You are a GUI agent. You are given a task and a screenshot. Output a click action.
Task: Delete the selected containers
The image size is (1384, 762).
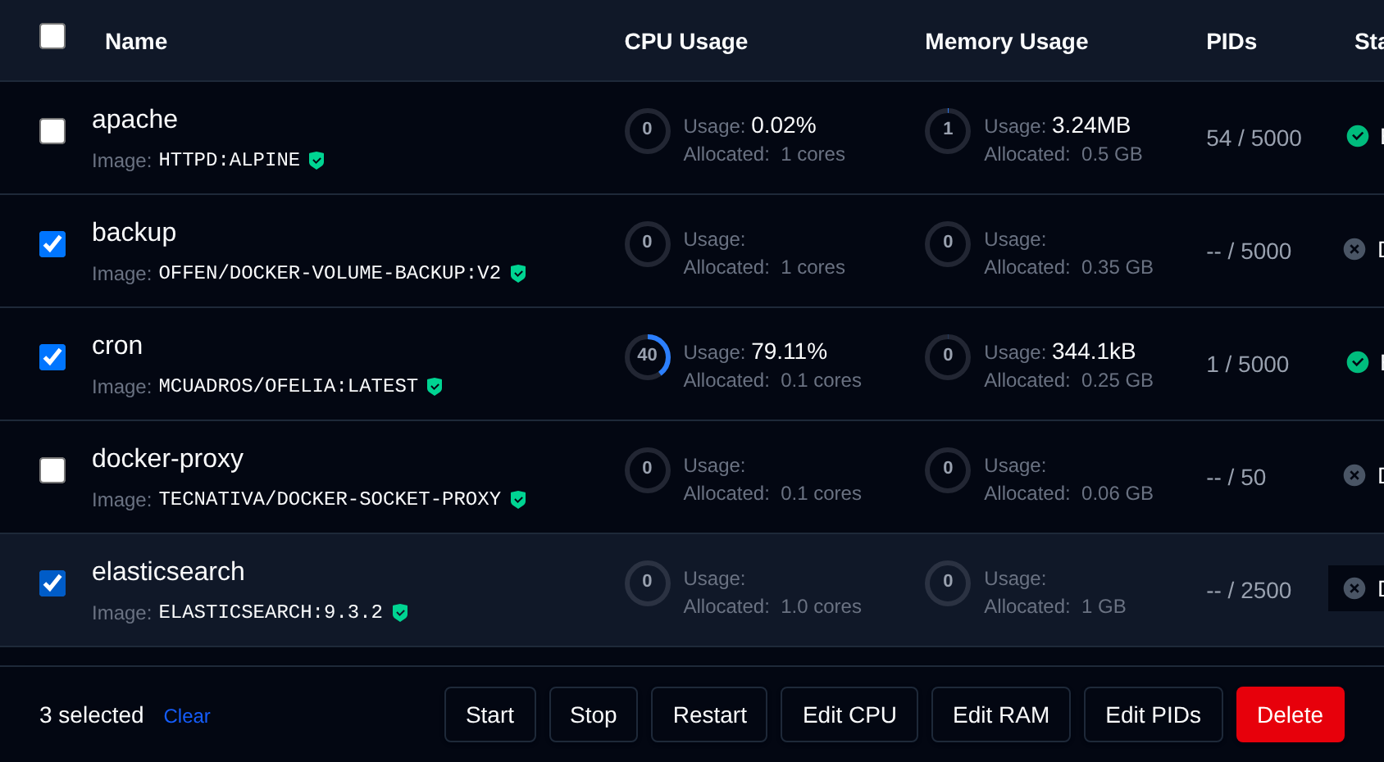pos(1291,714)
